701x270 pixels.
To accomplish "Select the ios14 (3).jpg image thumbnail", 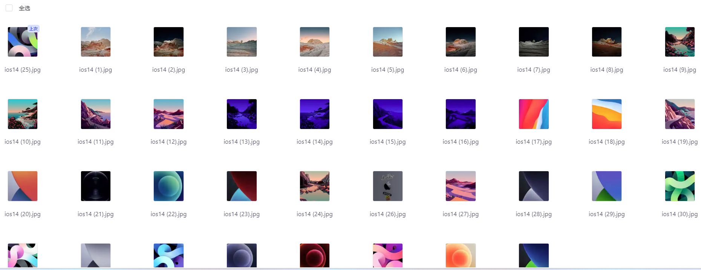I will [x=242, y=42].
